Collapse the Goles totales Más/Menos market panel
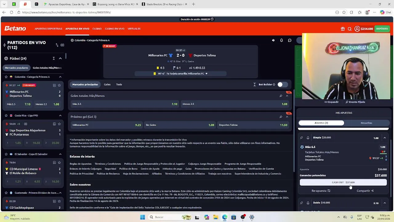 287,96
